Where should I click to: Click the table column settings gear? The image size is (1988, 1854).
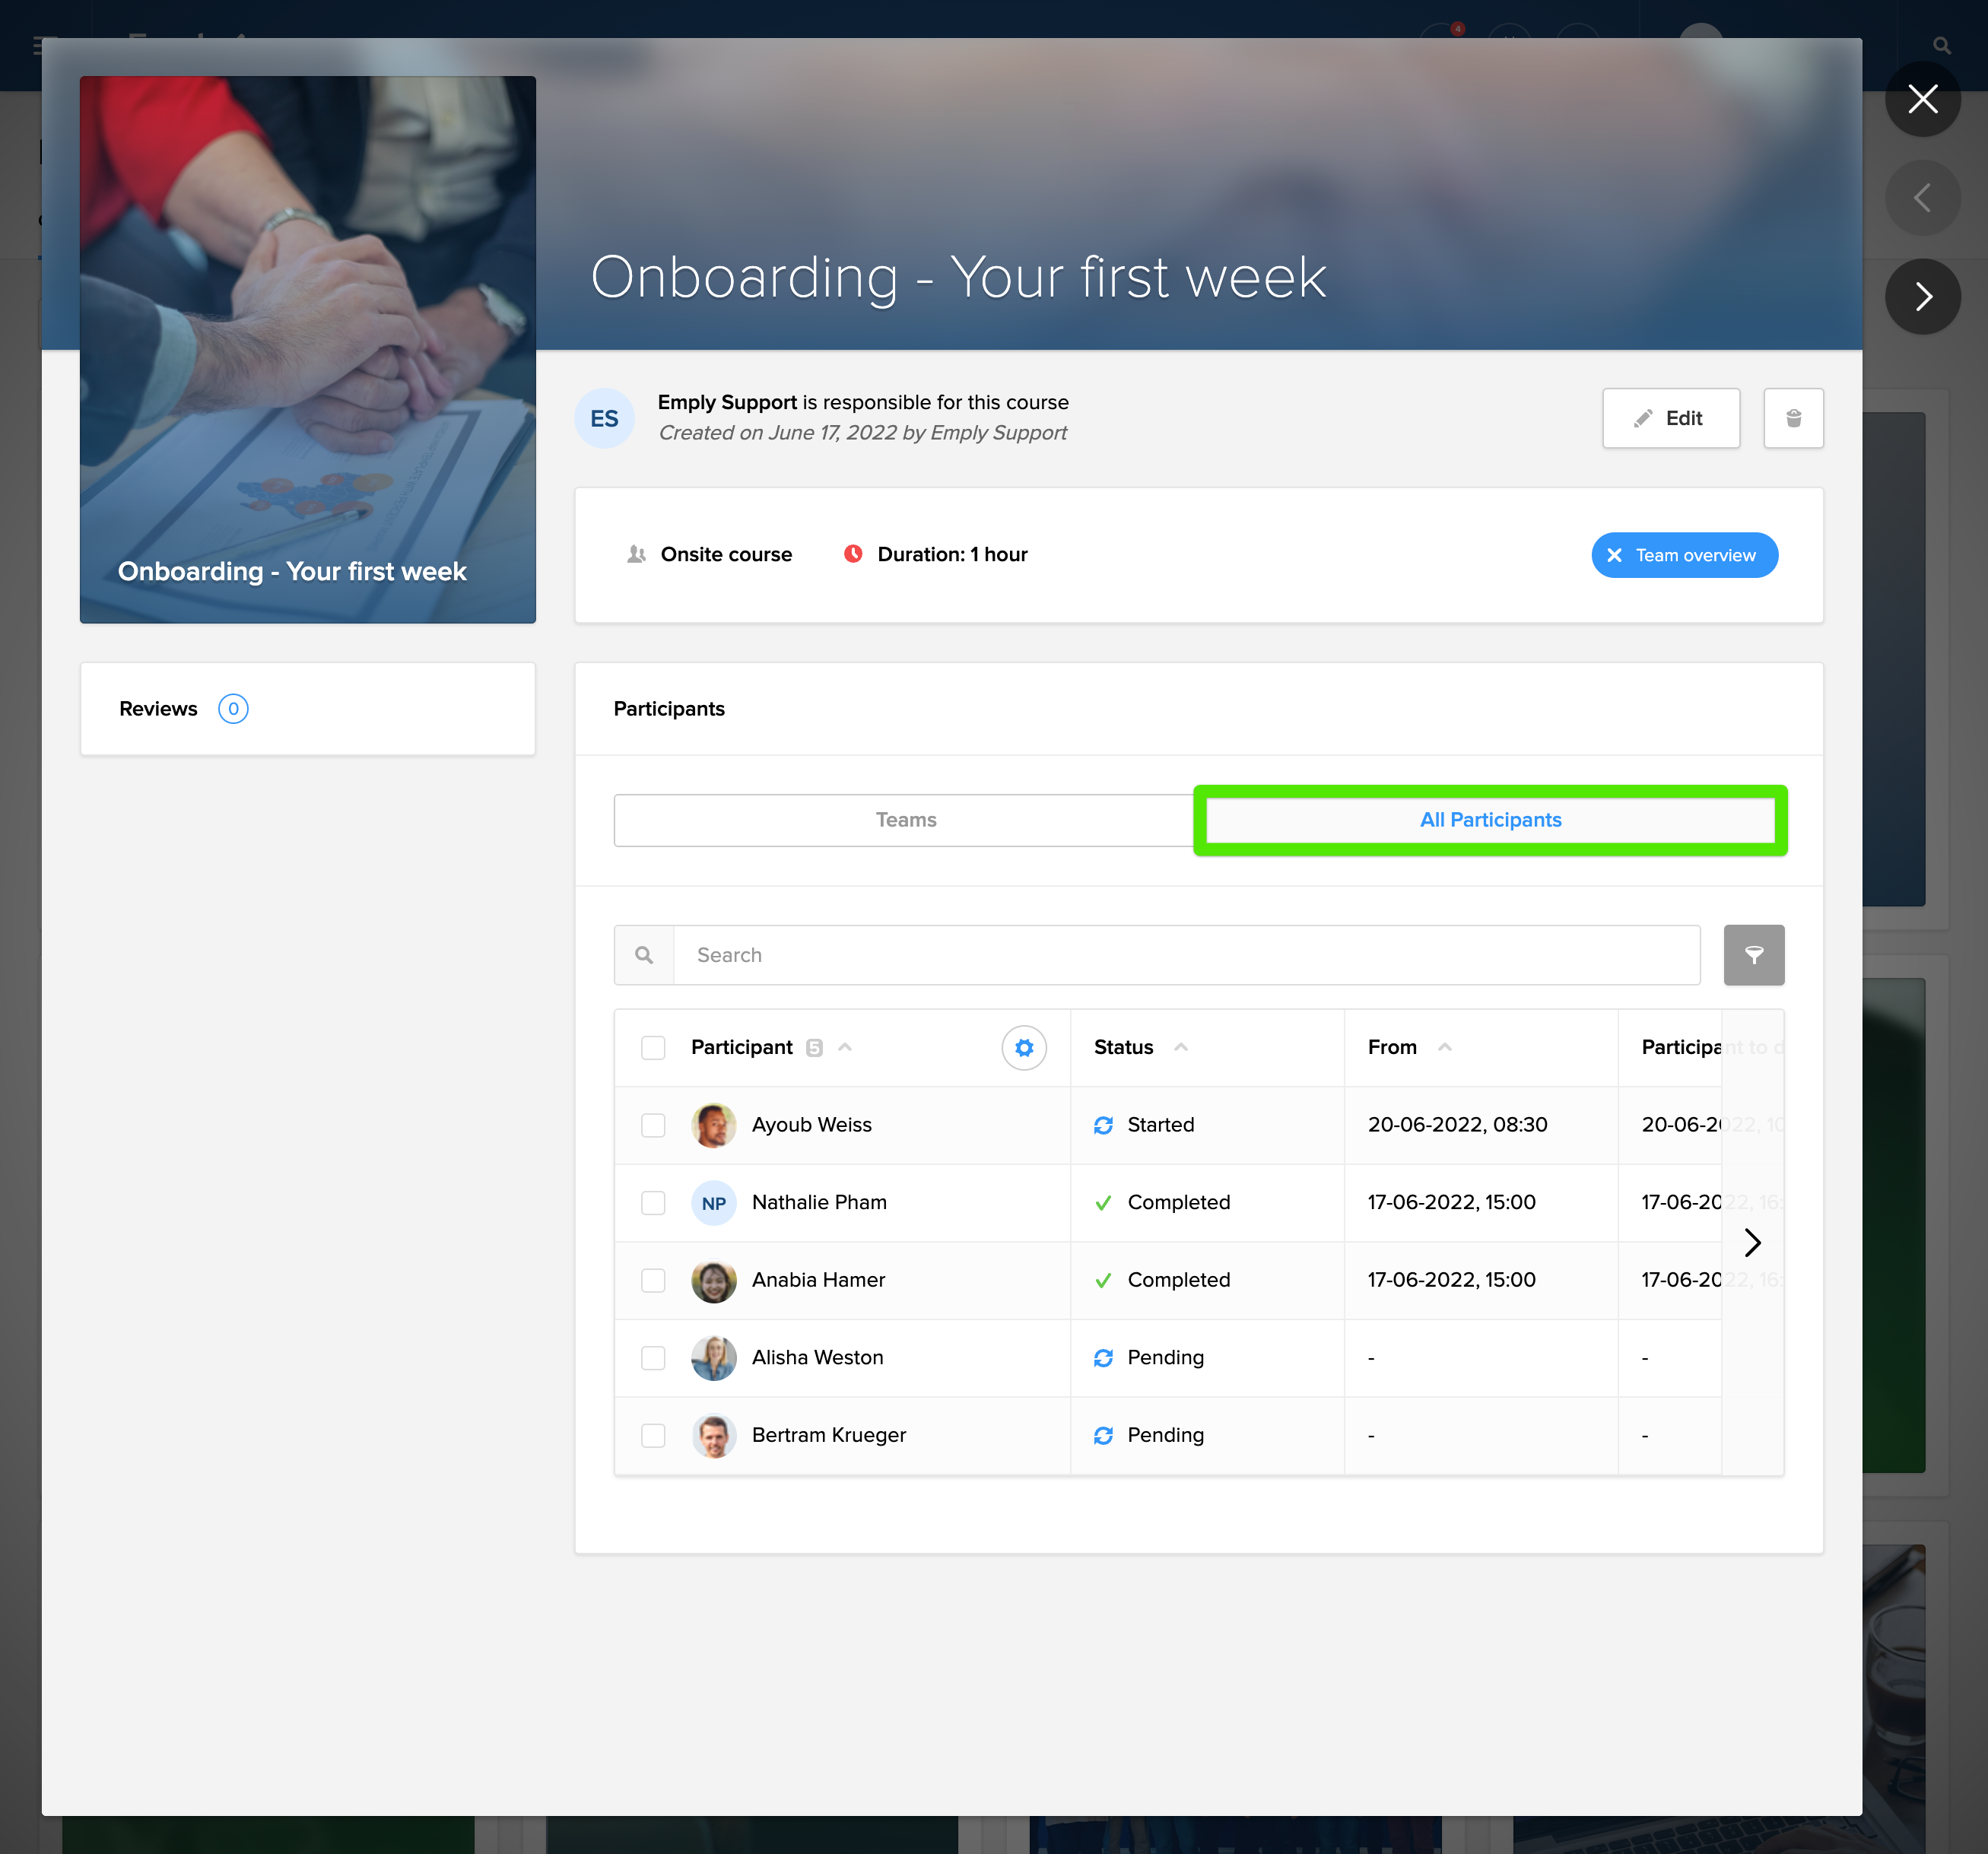(1023, 1047)
